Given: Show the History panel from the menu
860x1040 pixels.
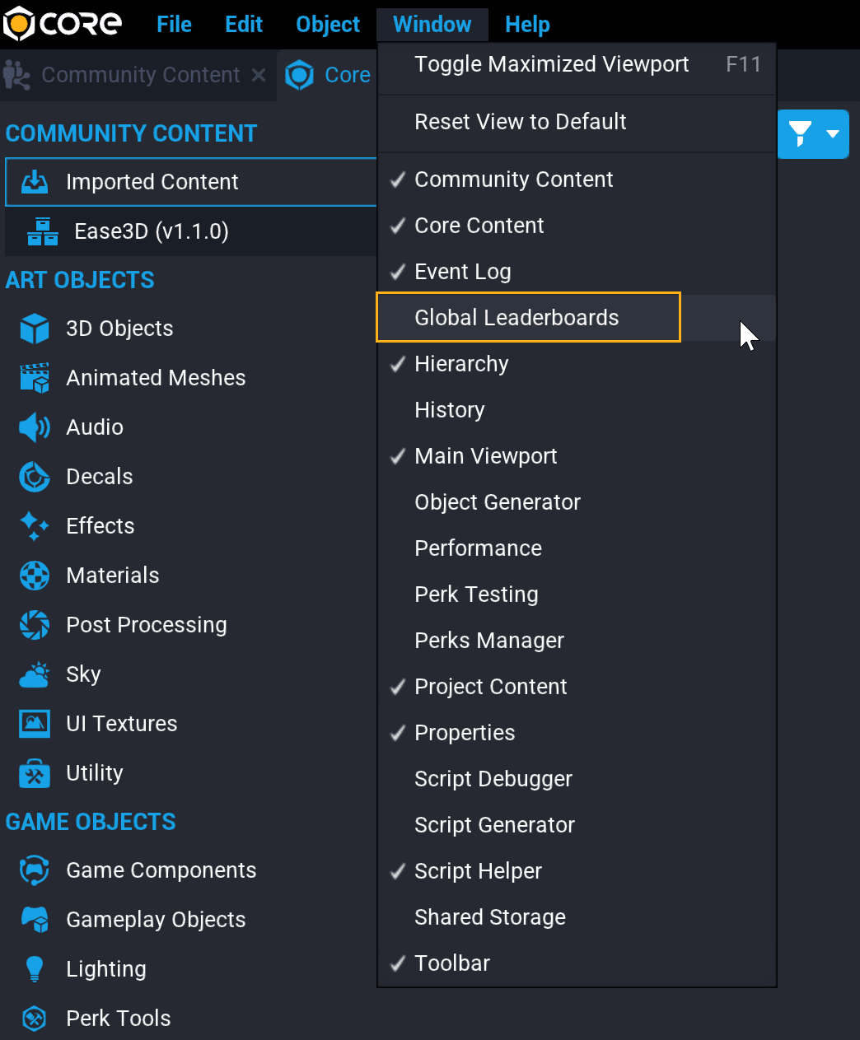Looking at the screenshot, I should (450, 409).
